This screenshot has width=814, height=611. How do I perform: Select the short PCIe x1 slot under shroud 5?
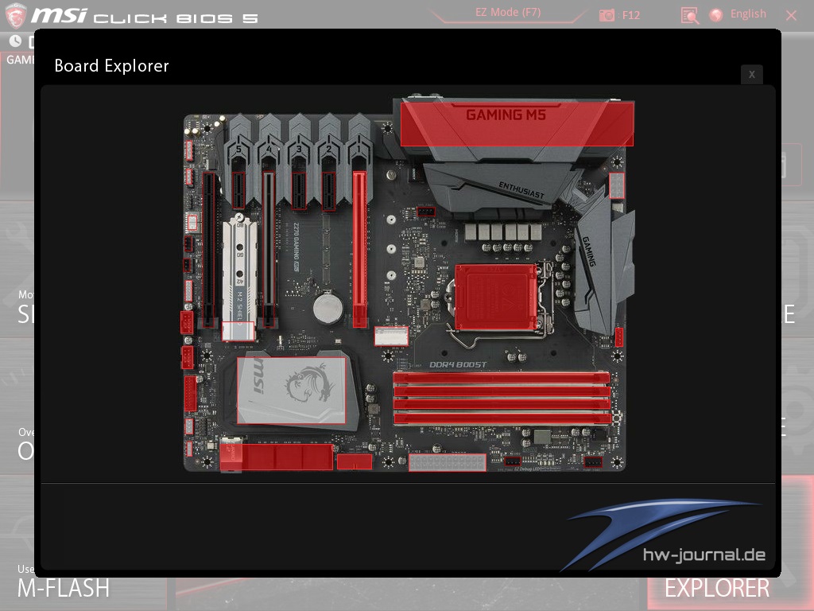(x=238, y=191)
